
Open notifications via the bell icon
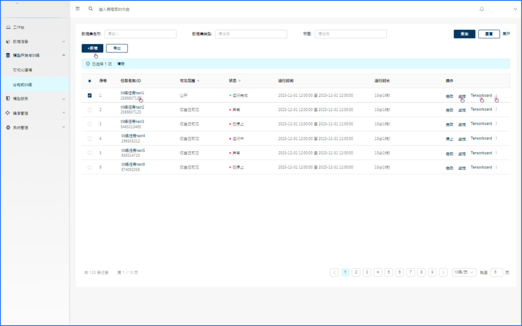click(482, 9)
